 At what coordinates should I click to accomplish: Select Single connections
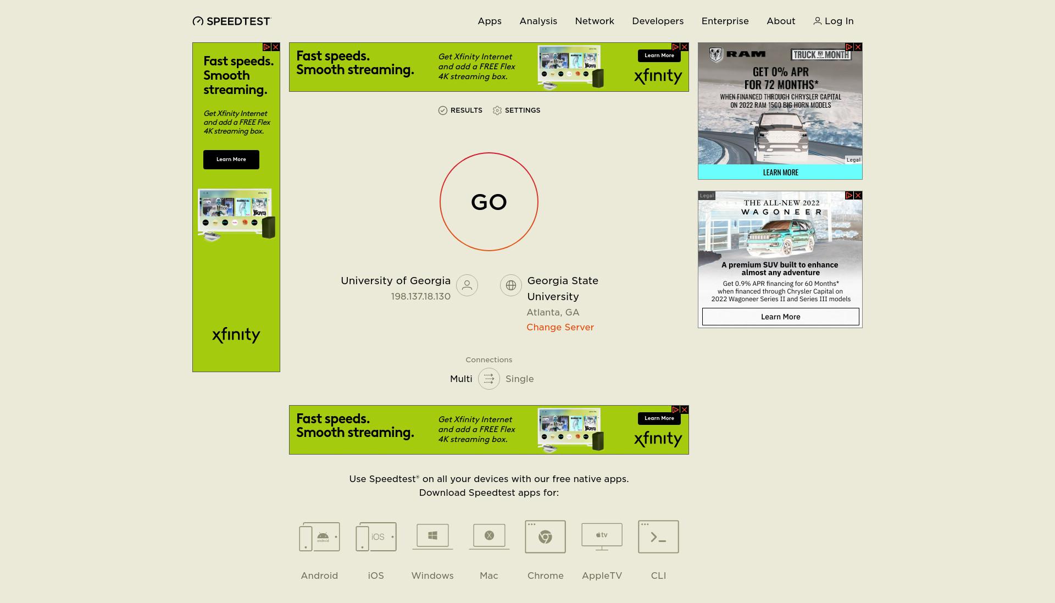519,379
